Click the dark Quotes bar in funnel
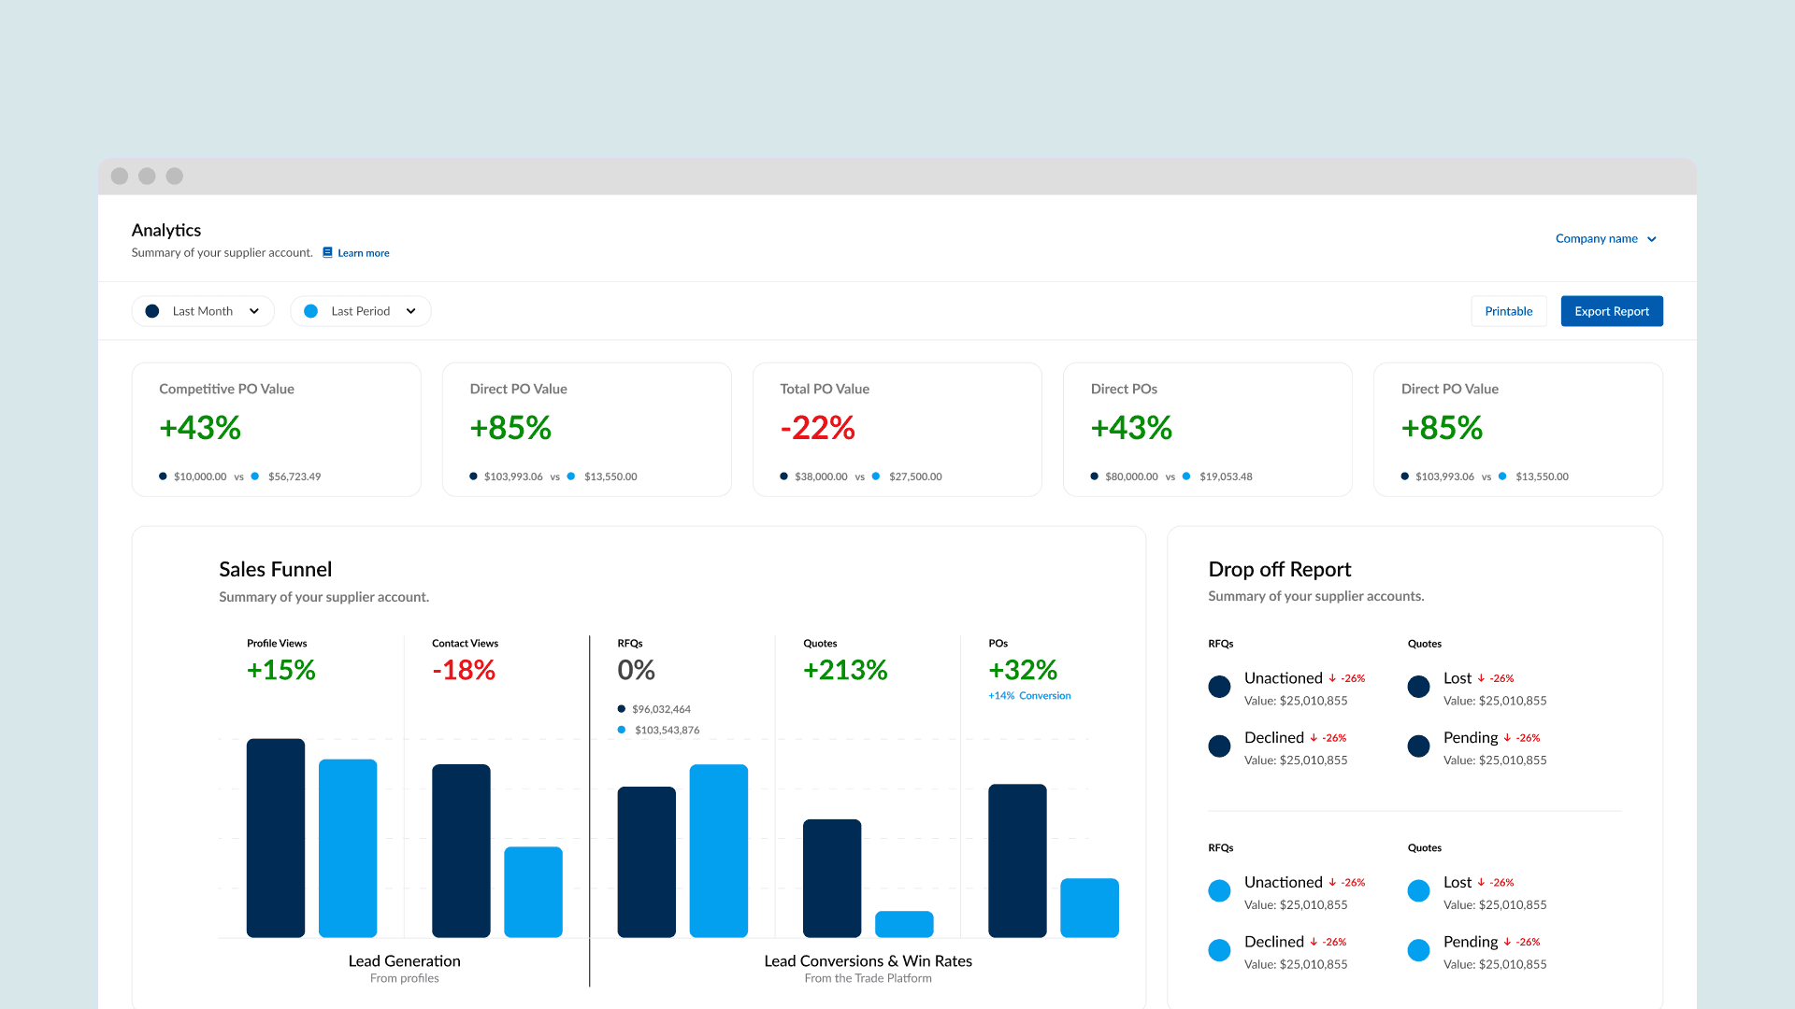This screenshot has width=1795, height=1009. pos(832,878)
